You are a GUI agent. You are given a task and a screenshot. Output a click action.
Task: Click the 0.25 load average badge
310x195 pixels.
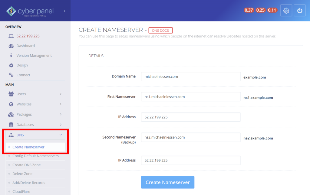(260, 10)
